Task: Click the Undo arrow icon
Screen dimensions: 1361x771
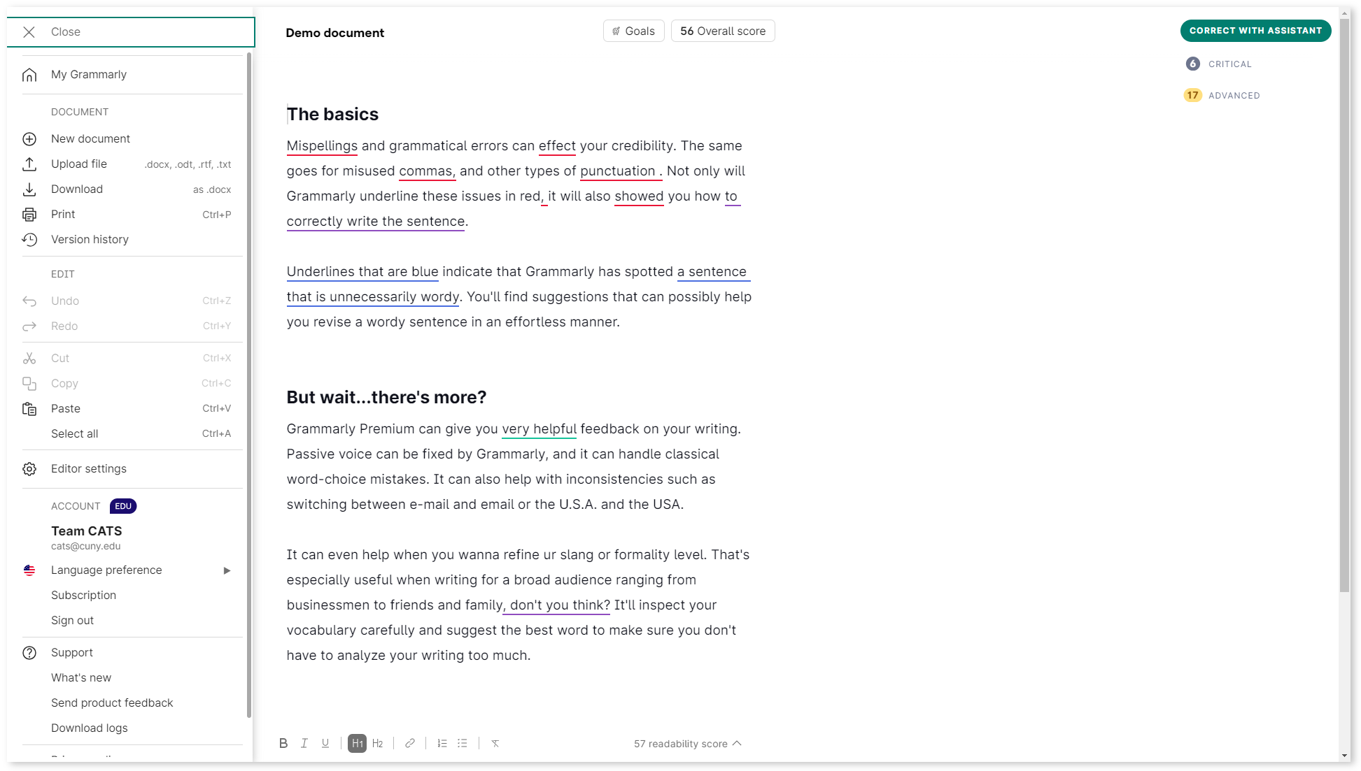Action: point(29,301)
